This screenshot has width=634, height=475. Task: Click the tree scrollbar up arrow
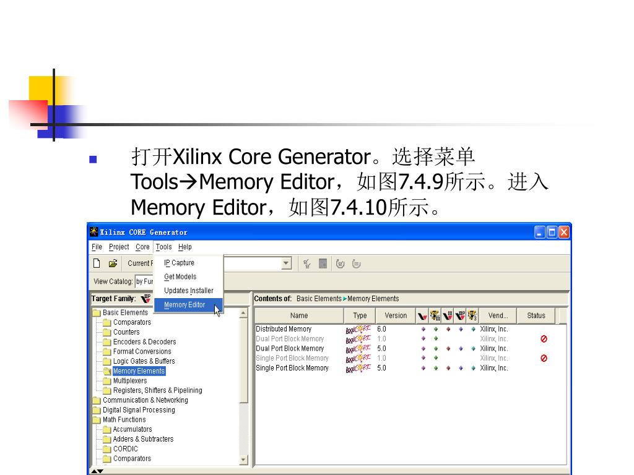[x=243, y=313]
